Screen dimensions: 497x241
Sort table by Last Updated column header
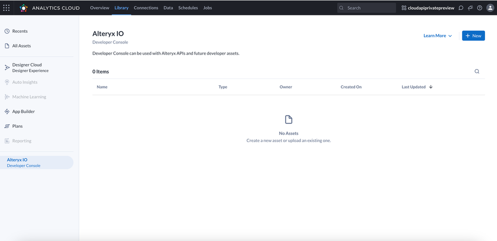click(413, 87)
